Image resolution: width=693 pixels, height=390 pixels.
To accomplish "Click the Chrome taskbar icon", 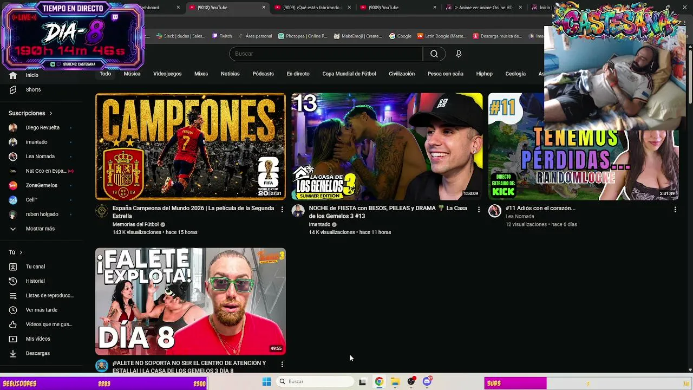I will click(379, 382).
